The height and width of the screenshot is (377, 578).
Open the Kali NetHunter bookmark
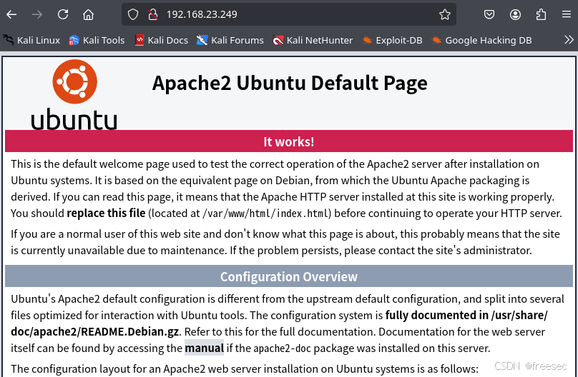click(313, 40)
